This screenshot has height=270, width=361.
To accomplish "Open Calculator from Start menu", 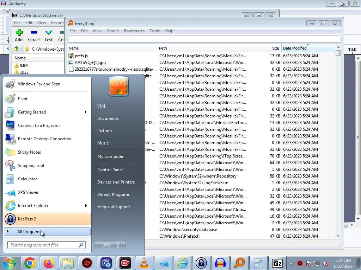I will click(47, 179).
